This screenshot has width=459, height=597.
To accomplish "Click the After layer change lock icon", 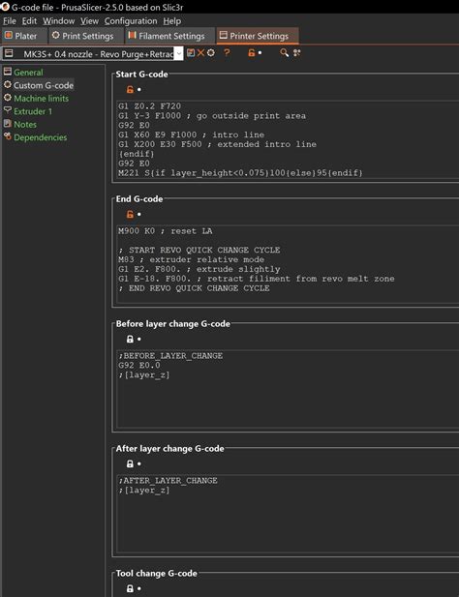I will coord(130,463).
